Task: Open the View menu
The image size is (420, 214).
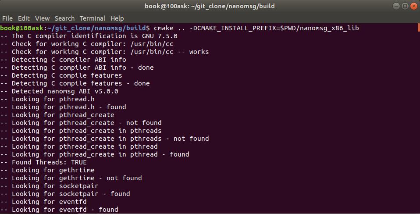Action: click(x=43, y=18)
